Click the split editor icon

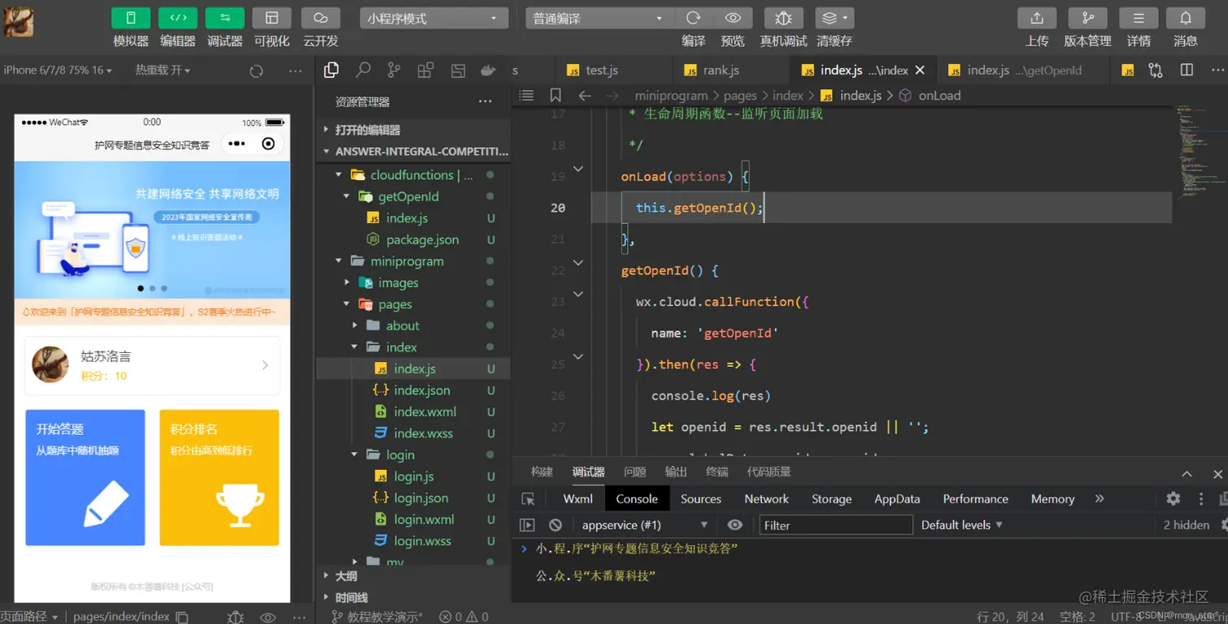pyautogui.click(x=1187, y=71)
